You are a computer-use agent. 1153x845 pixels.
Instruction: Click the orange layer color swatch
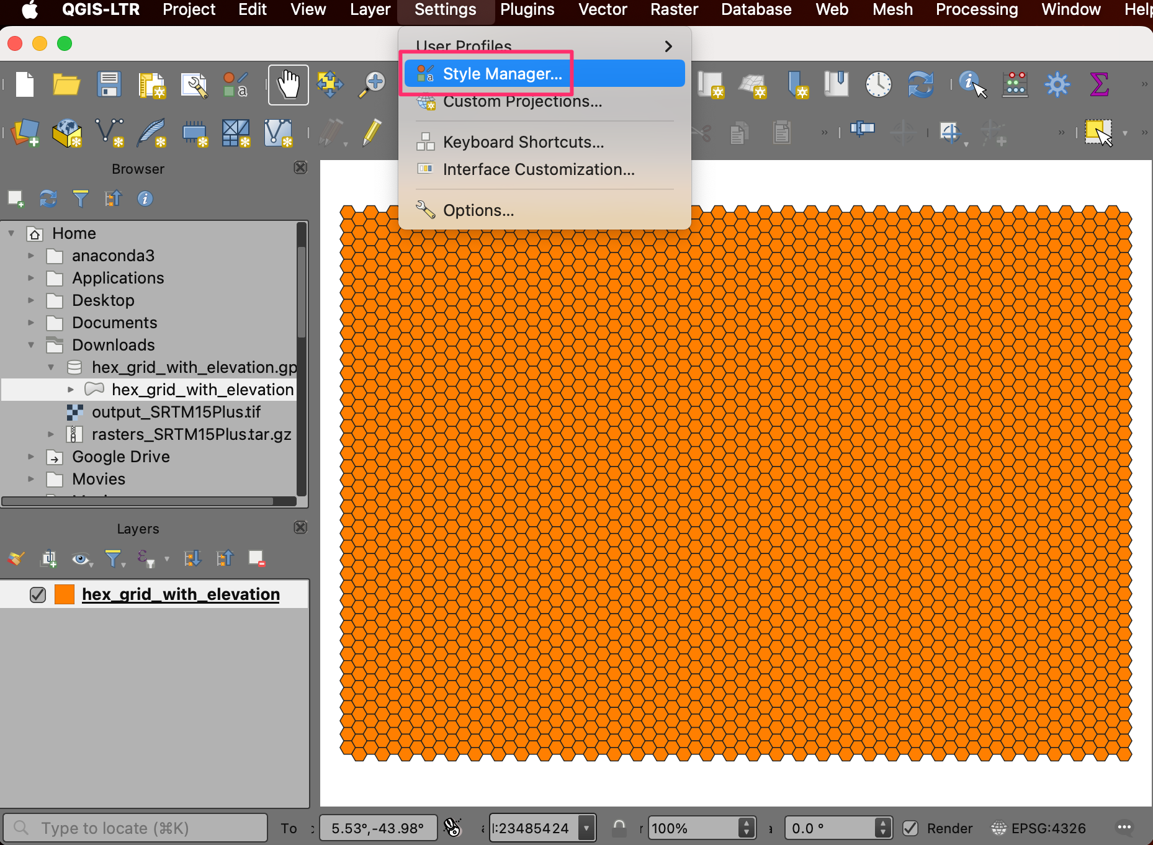(65, 594)
